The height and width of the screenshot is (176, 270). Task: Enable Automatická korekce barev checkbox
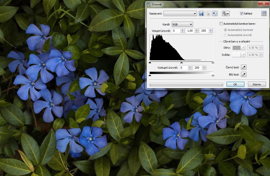pos(221,24)
